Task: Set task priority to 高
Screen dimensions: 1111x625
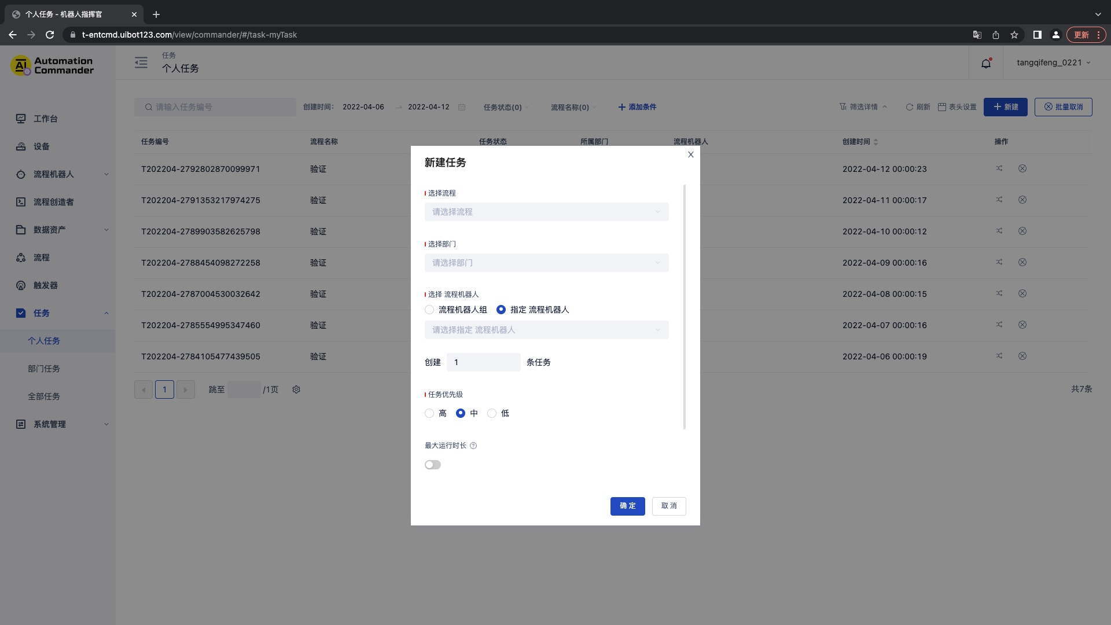Action: pos(429,413)
